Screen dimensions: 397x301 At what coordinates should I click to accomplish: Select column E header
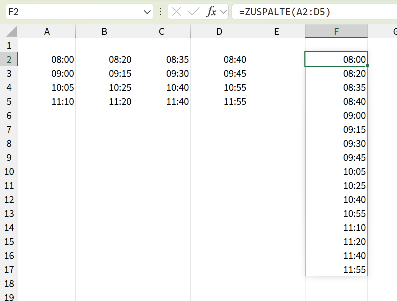[276, 32]
